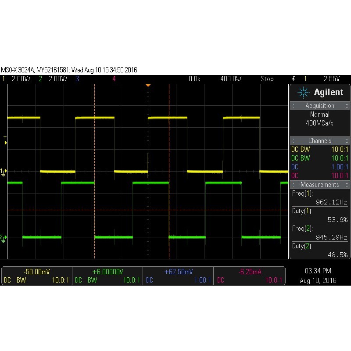Click the channel 2 ground reference marker
Viewport: 351px width, 351px height.
pos(4,237)
